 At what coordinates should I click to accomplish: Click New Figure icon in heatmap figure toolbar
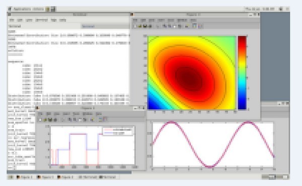pyautogui.click(x=135, y=26)
